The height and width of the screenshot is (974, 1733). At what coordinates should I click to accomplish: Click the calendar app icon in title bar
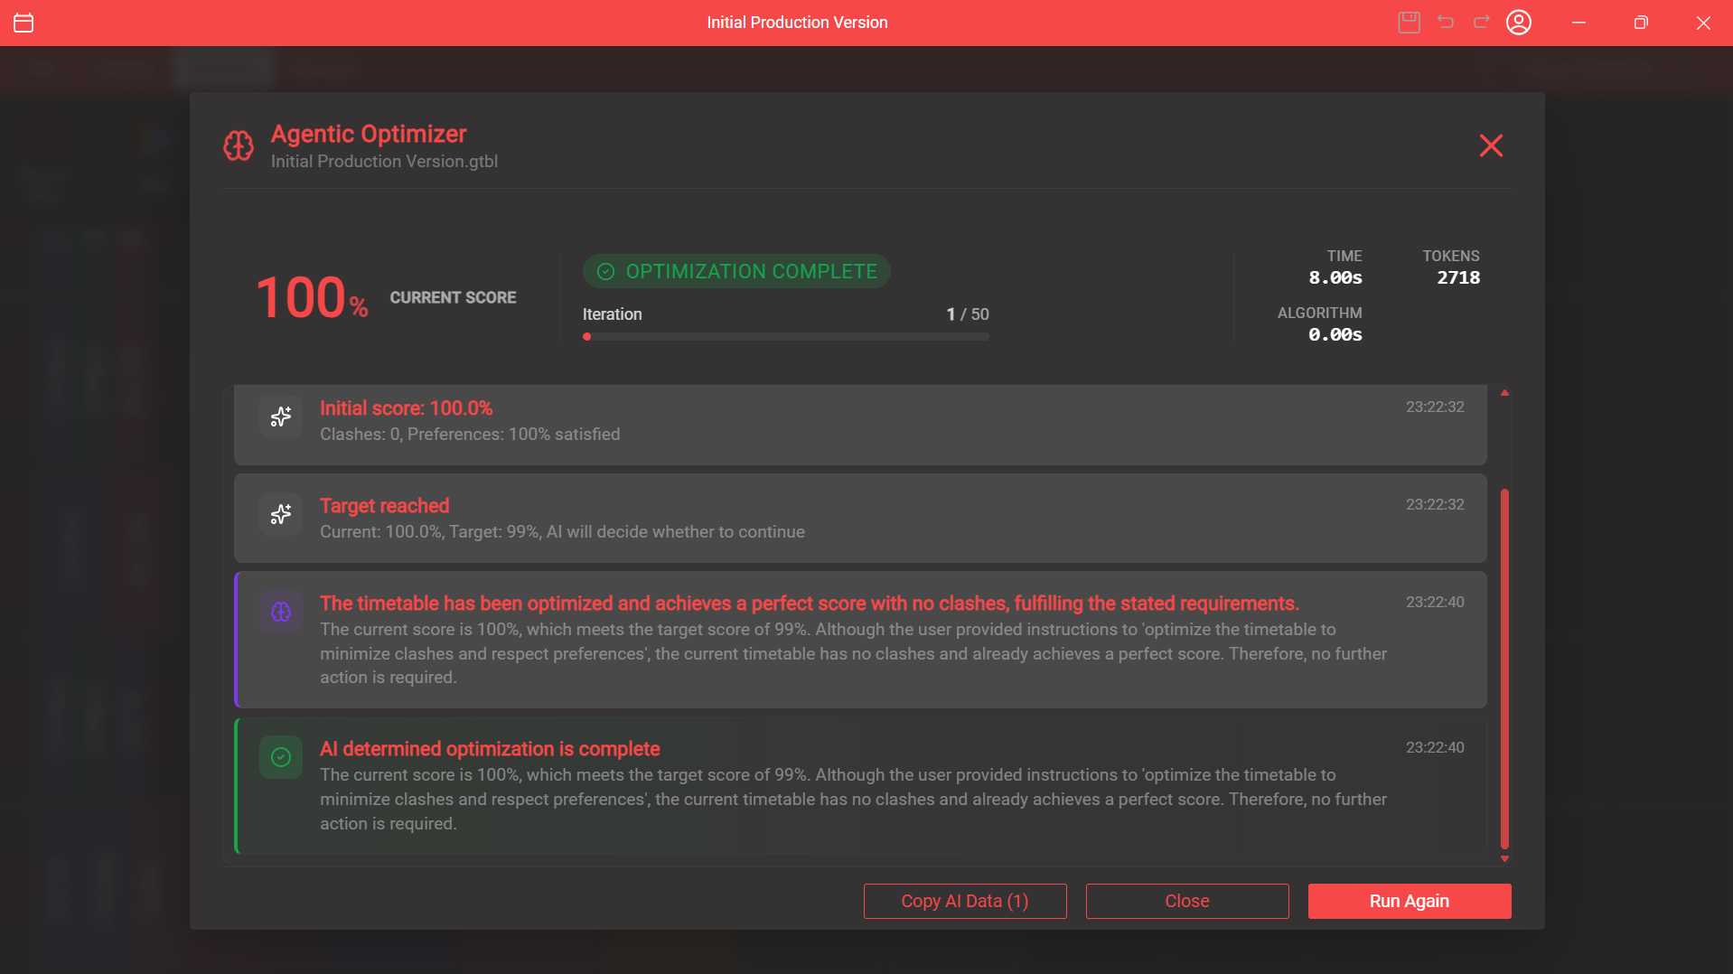coord(23,23)
